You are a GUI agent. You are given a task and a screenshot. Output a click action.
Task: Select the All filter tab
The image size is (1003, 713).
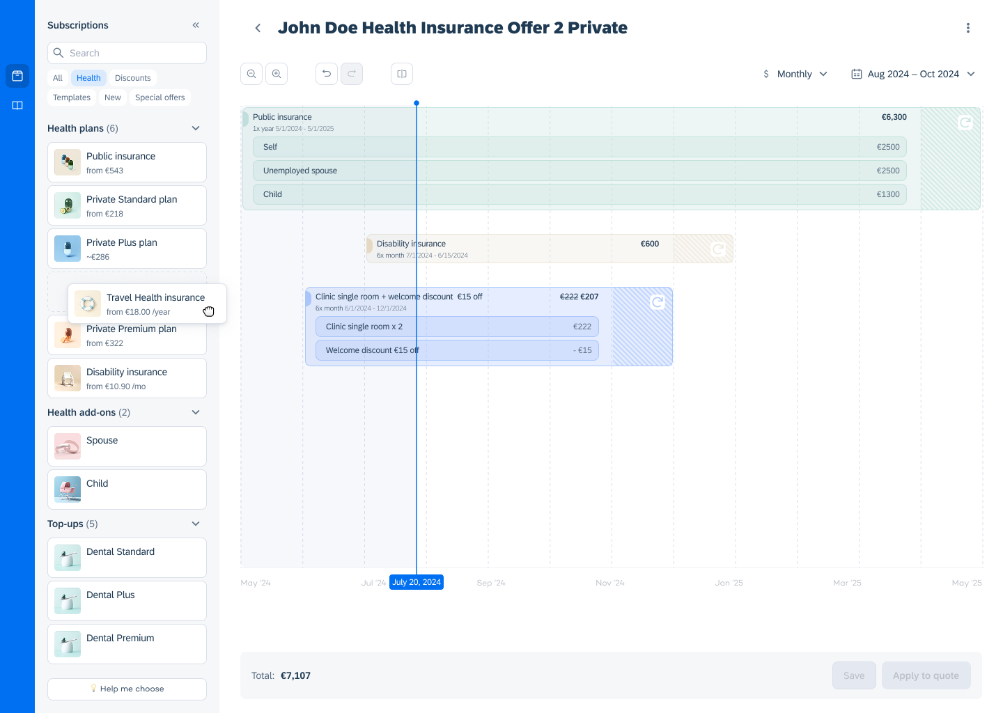(58, 78)
